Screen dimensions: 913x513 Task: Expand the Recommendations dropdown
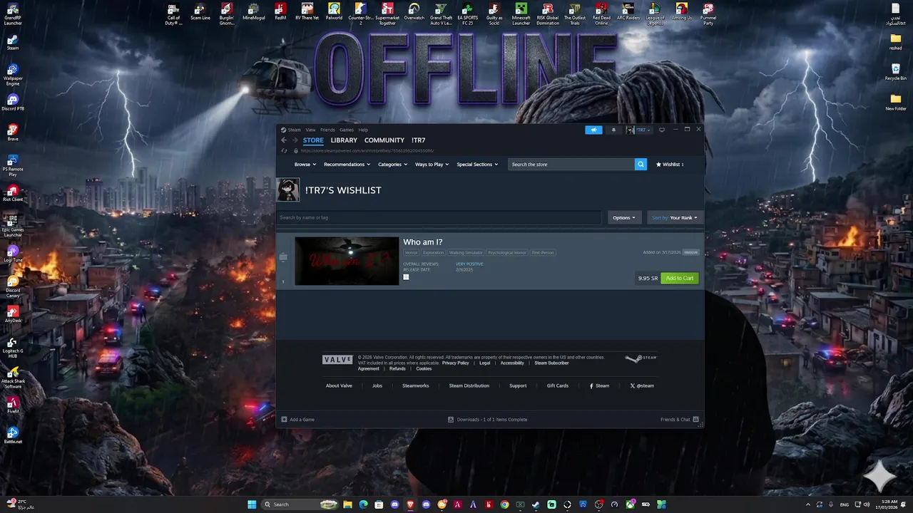[x=347, y=165]
